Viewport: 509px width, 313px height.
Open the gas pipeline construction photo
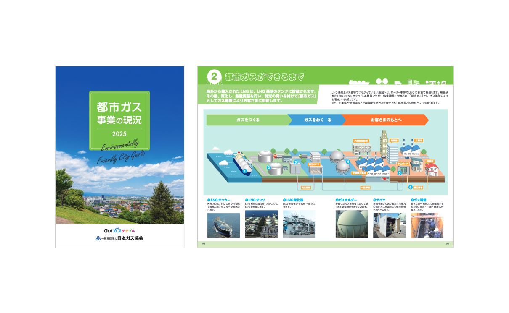427,226
